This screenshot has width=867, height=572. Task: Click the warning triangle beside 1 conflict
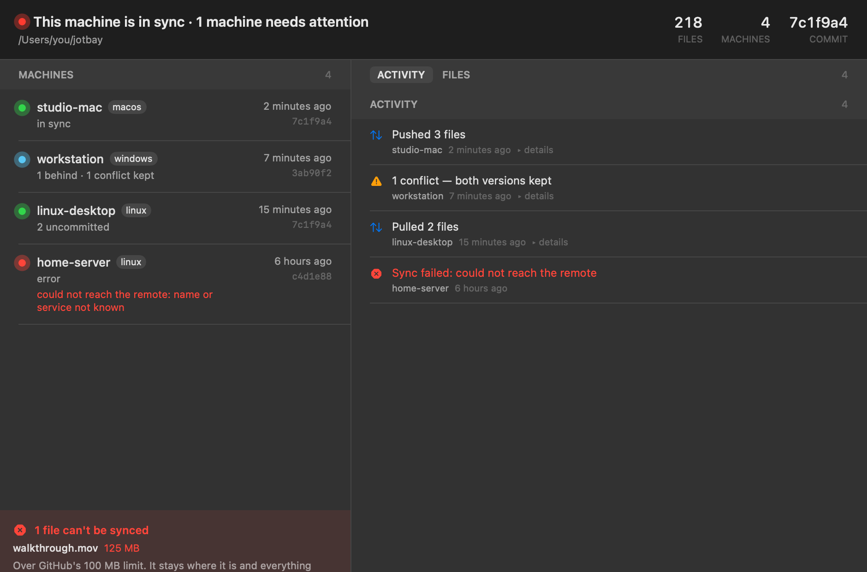coord(376,181)
